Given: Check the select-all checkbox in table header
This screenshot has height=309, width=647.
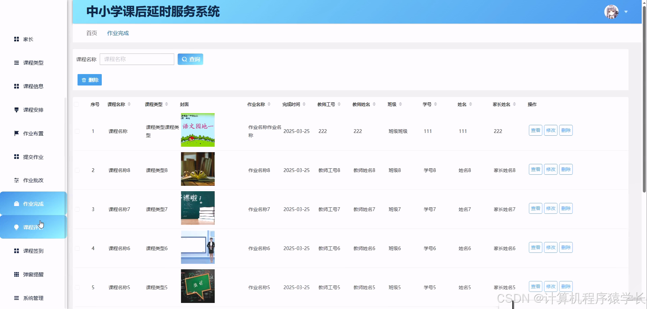Looking at the screenshot, I should (x=77, y=104).
